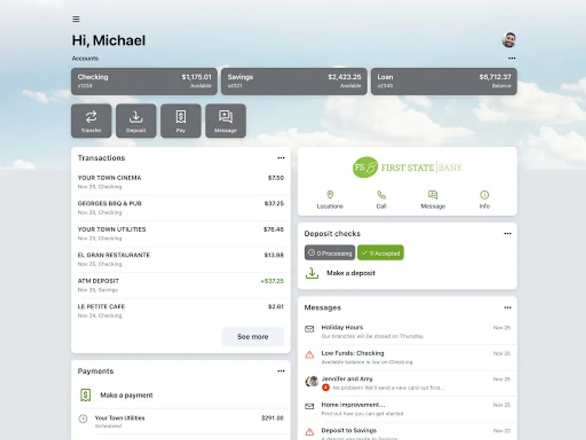
Task: Click envelope icon beside Holiday Hours
Action: pyautogui.click(x=310, y=329)
